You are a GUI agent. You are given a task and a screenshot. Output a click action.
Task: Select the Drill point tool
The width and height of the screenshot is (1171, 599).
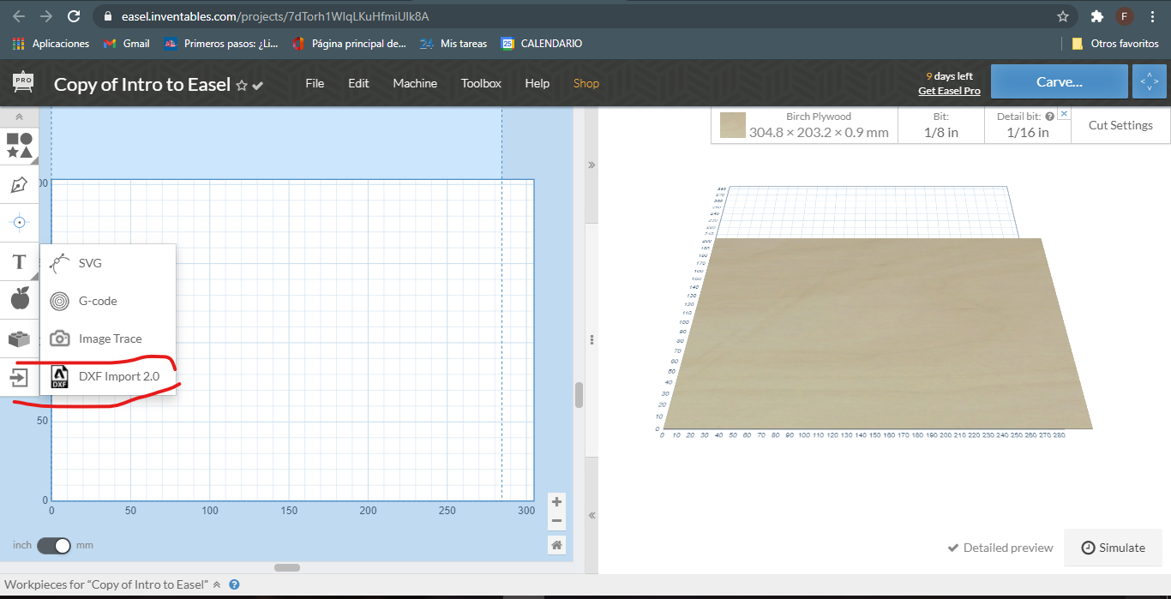19,223
